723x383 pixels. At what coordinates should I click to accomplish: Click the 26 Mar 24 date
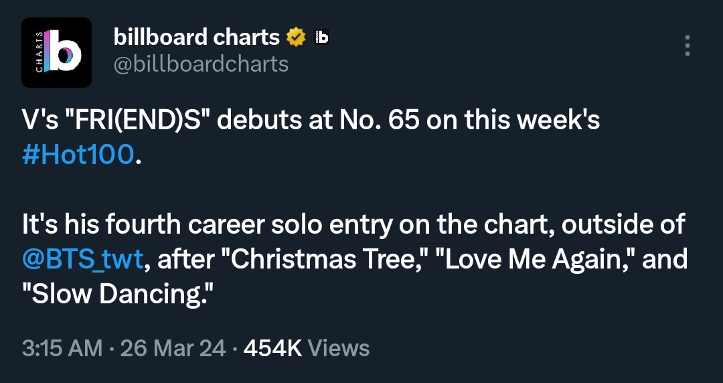click(x=173, y=348)
